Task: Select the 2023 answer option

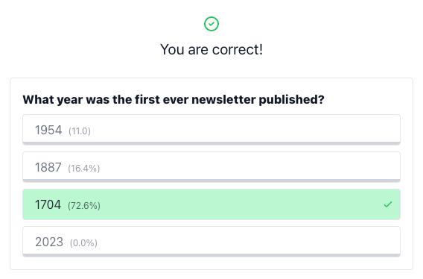Action: pyautogui.click(x=211, y=242)
